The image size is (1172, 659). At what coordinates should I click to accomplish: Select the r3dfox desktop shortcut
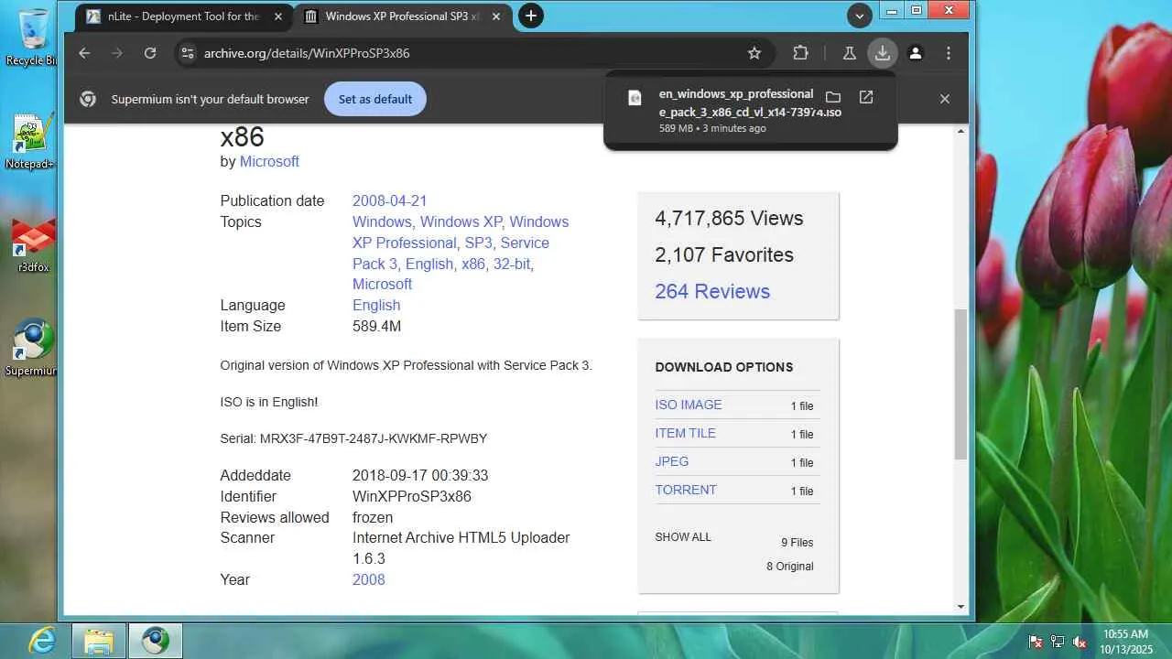pos(33,245)
